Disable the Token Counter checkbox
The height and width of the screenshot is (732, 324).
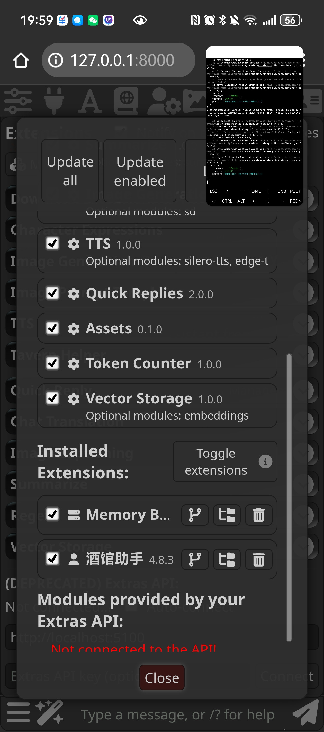53,363
